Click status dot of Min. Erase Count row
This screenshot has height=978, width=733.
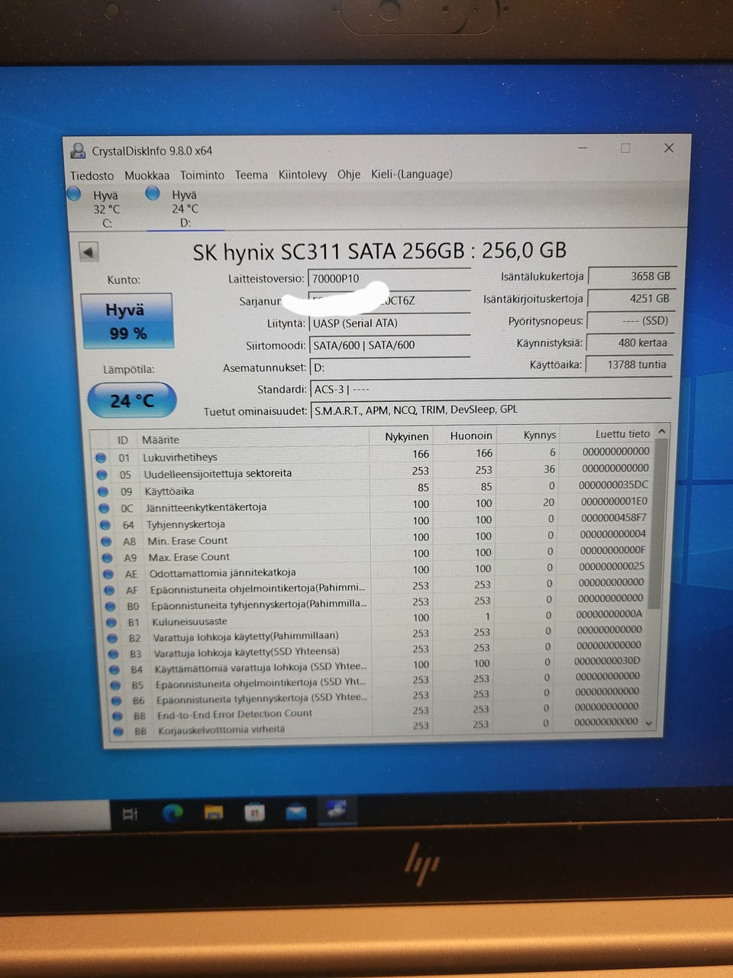[107, 541]
